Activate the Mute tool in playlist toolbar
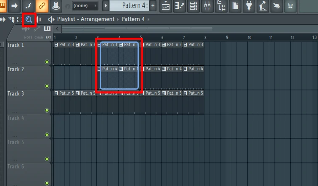318x186 pixels. pos(11,19)
